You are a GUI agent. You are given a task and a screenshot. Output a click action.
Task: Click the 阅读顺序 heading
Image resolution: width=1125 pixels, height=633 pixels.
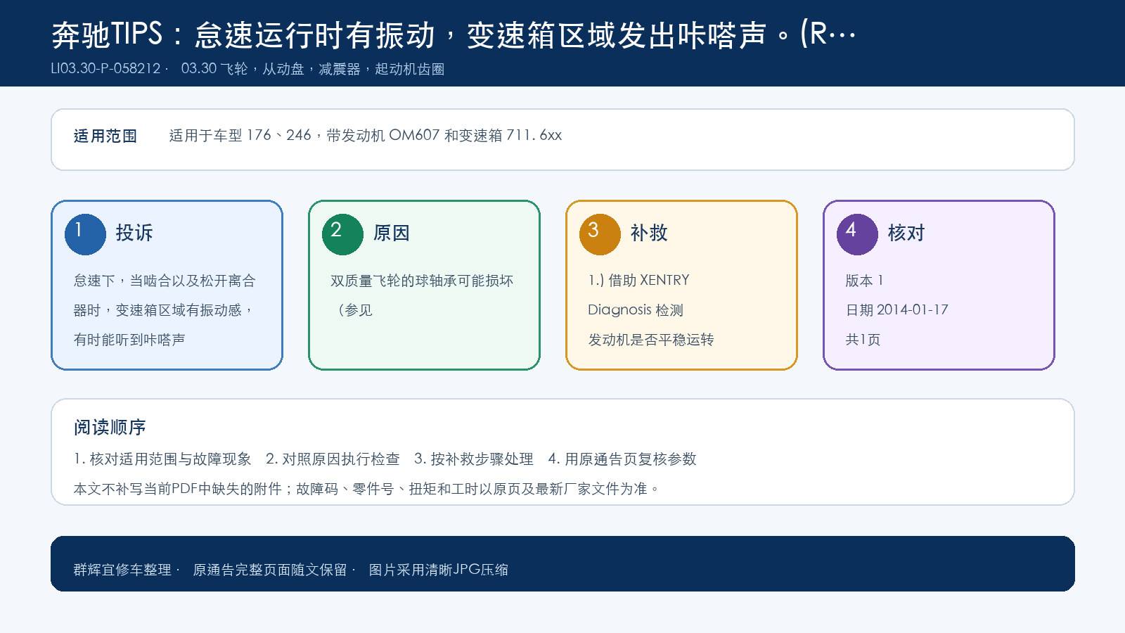(x=110, y=428)
